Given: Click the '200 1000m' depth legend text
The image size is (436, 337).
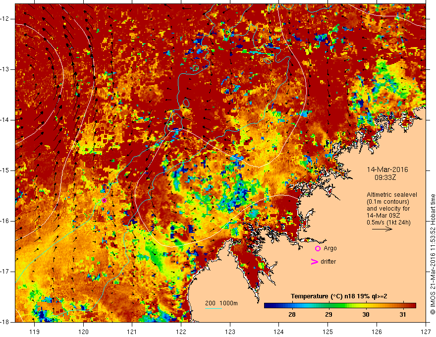Looking at the screenshot, I should coord(221,303).
